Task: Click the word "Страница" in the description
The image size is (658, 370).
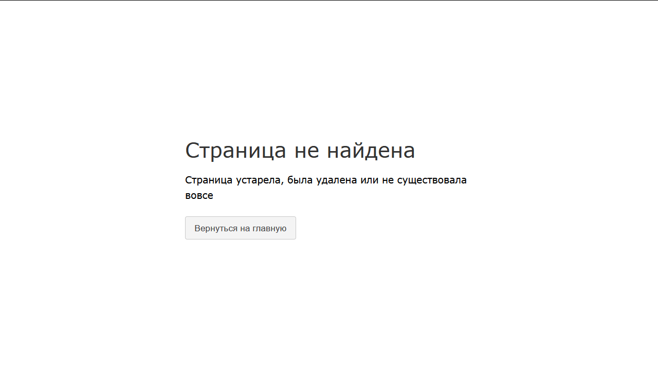Action: click(x=208, y=180)
